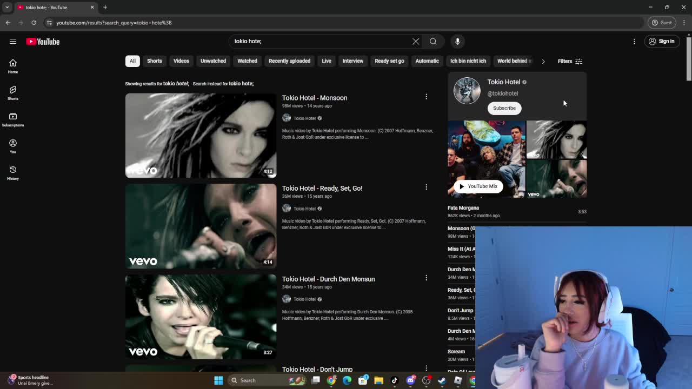Select the Automatic filter chip
Viewport: 692px width, 389px height.
pos(427,61)
